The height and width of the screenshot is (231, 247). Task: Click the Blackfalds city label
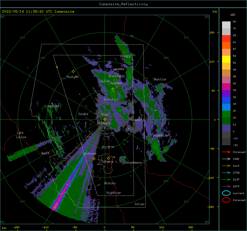(x=117, y=76)
